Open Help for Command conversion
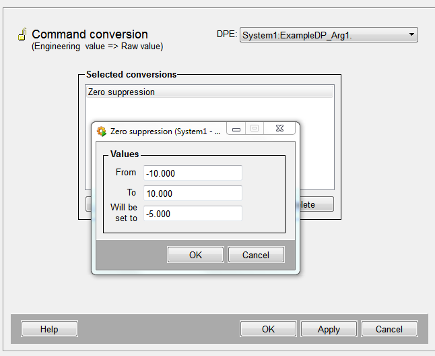435x356 pixels. pos(49,329)
